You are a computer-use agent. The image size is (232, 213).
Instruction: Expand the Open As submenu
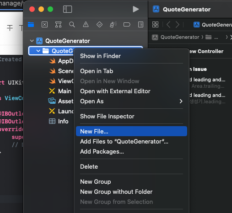131,101
